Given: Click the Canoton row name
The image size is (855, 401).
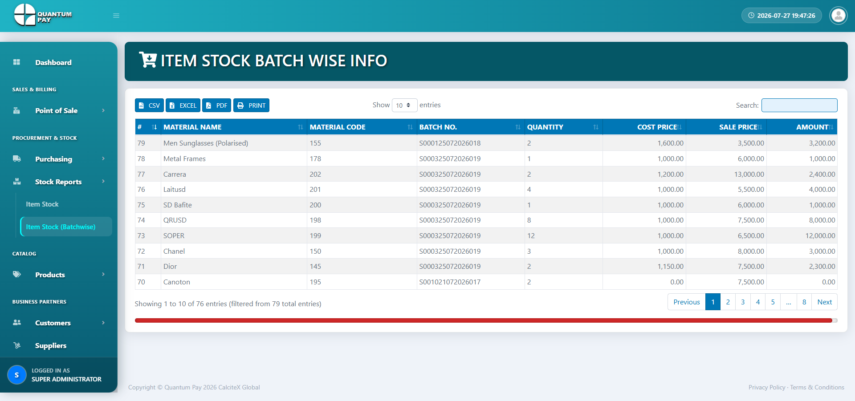Looking at the screenshot, I should [177, 282].
